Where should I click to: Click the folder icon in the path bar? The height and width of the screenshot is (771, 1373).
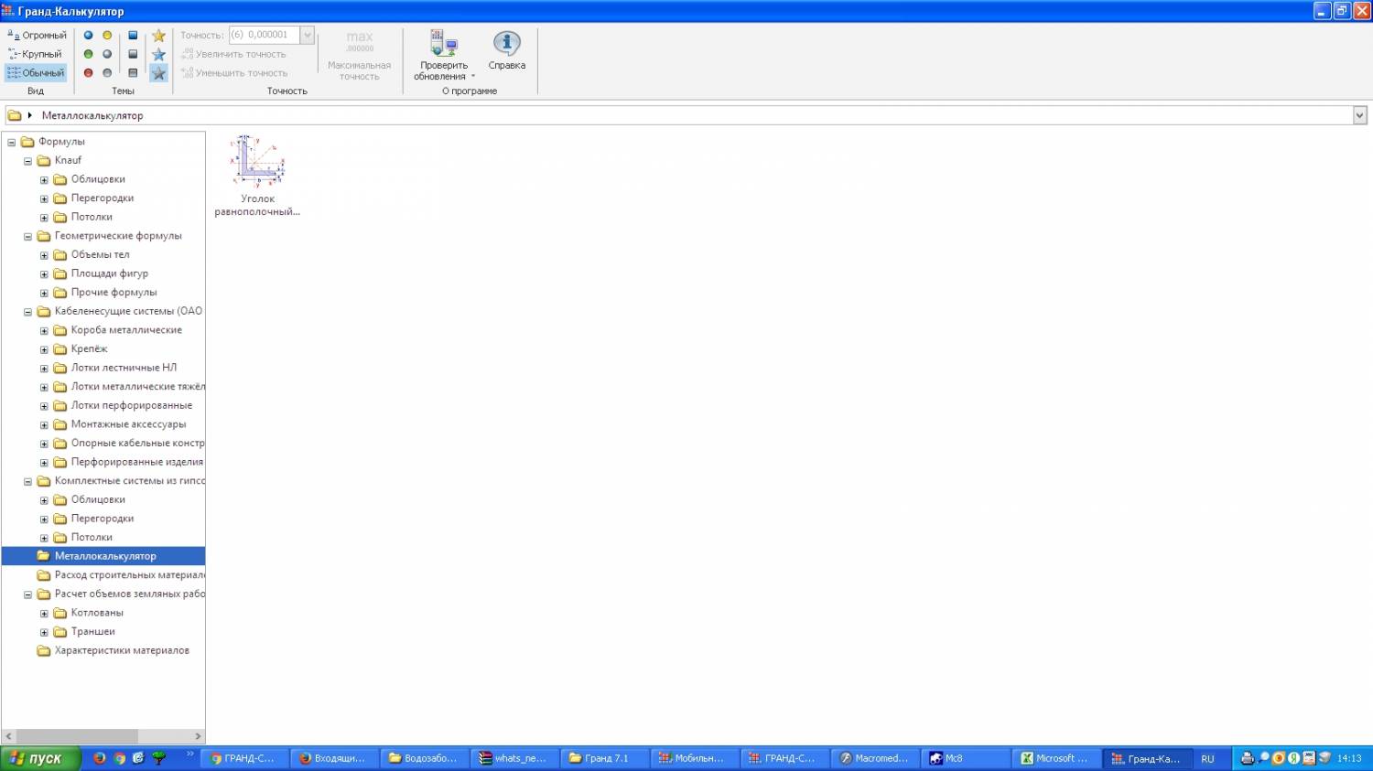pos(15,115)
